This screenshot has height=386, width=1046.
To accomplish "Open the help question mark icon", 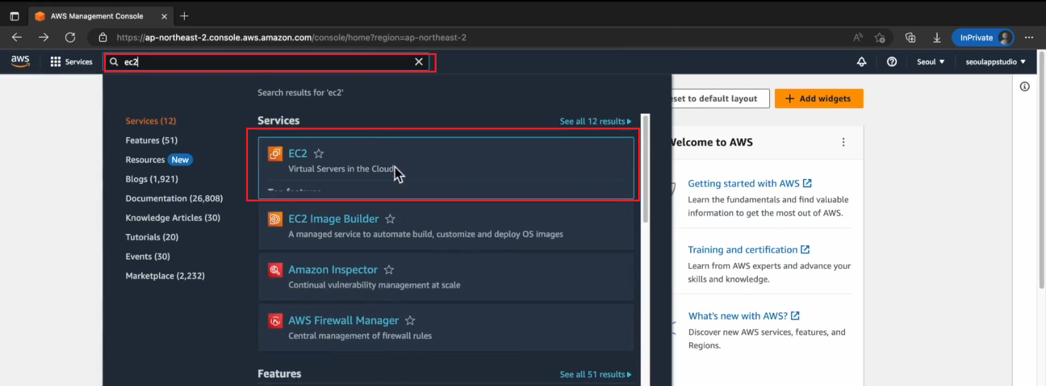I will coord(892,62).
